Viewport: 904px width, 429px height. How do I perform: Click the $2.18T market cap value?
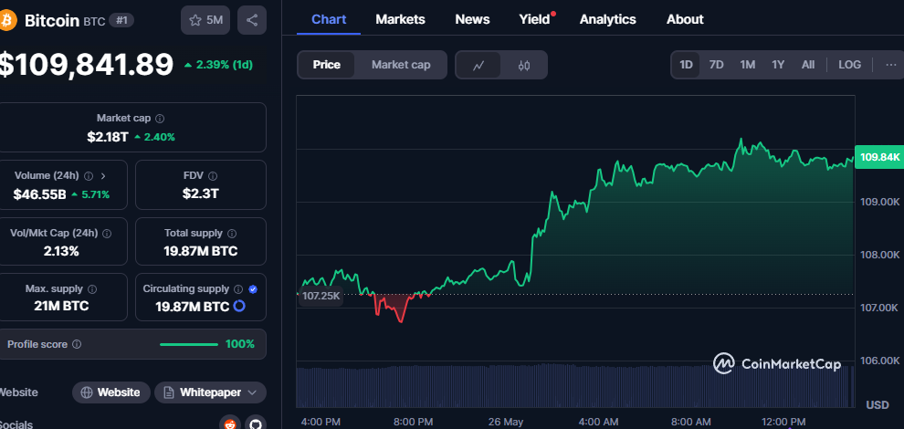(x=109, y=137)
